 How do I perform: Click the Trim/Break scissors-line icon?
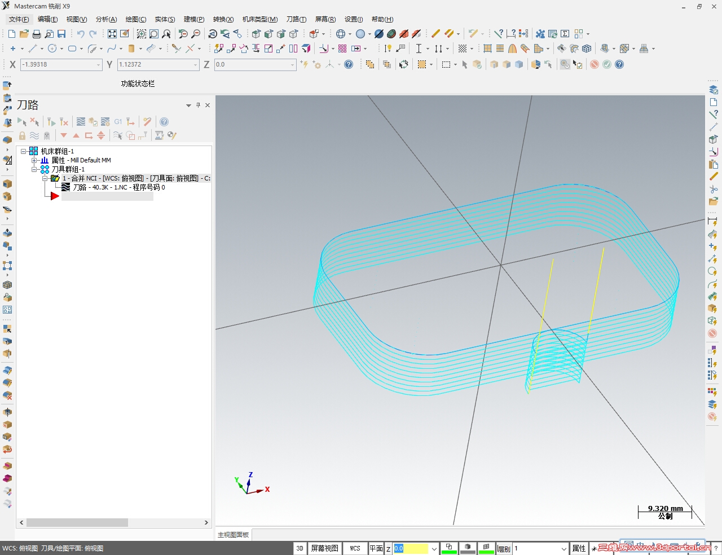(x=177, y=49)
